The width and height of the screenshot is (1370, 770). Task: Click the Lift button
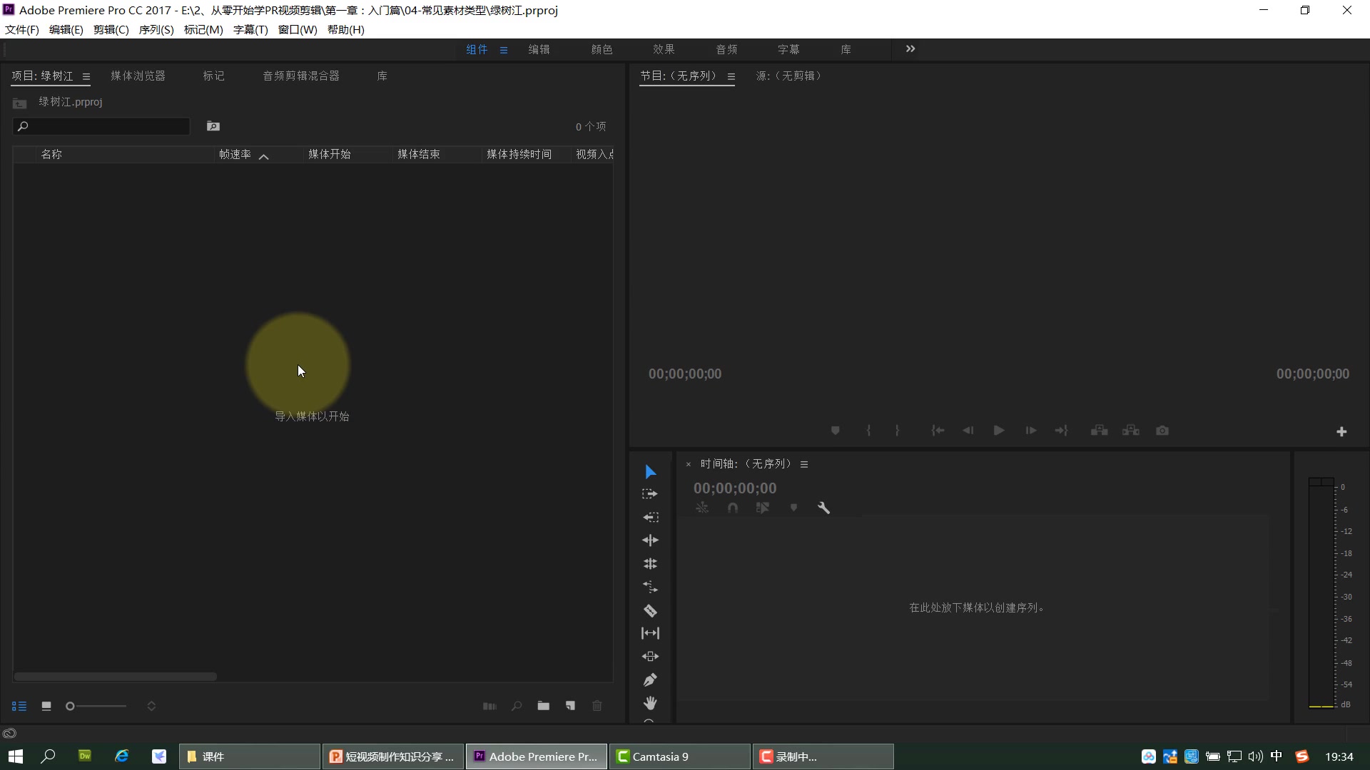(1100, 431)
